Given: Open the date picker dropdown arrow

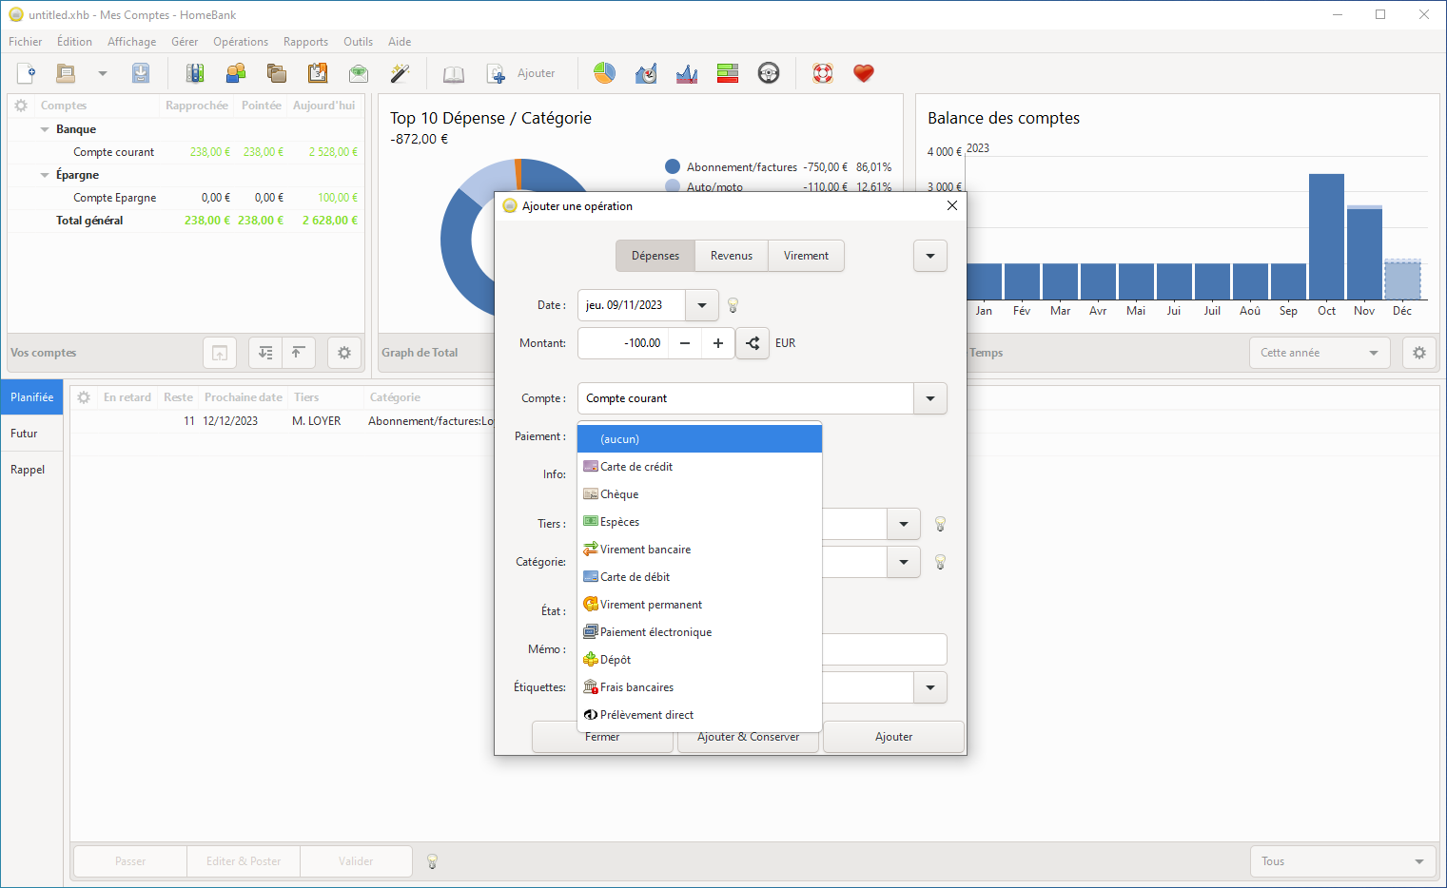Looking at the screenshot, I should point(702,305).
